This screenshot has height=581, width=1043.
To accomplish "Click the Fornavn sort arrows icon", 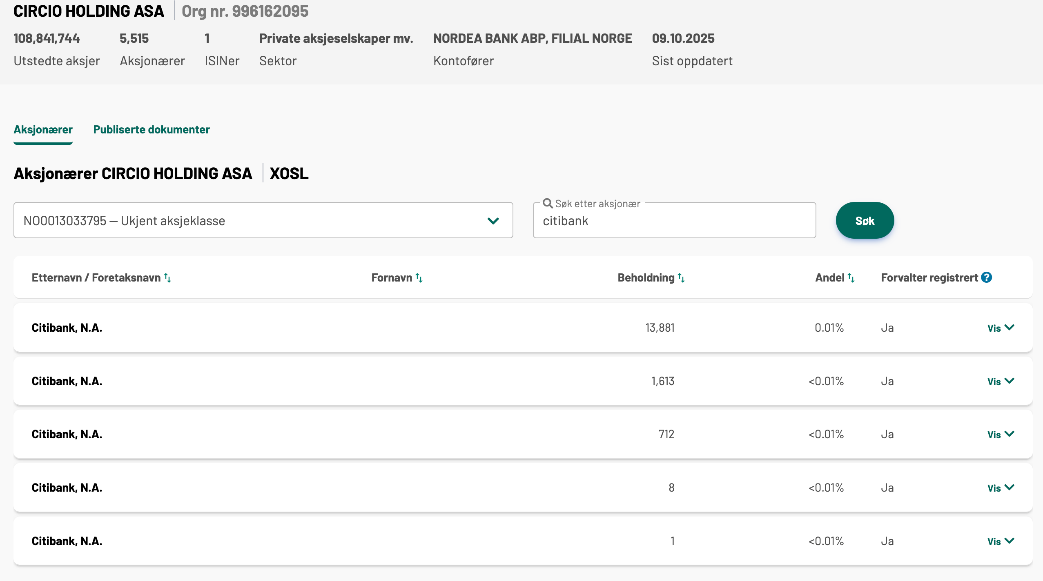I will 419,278.
